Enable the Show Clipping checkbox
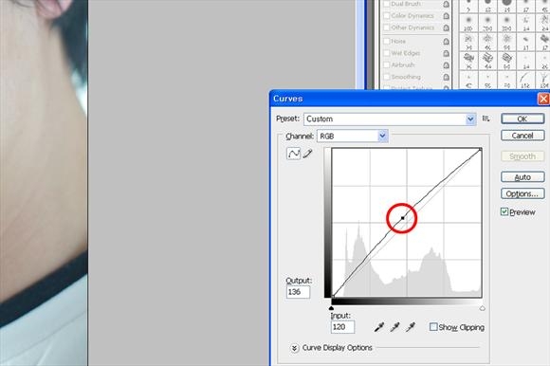This screenshot has height=366, width=550. click(x=433, y=327)
